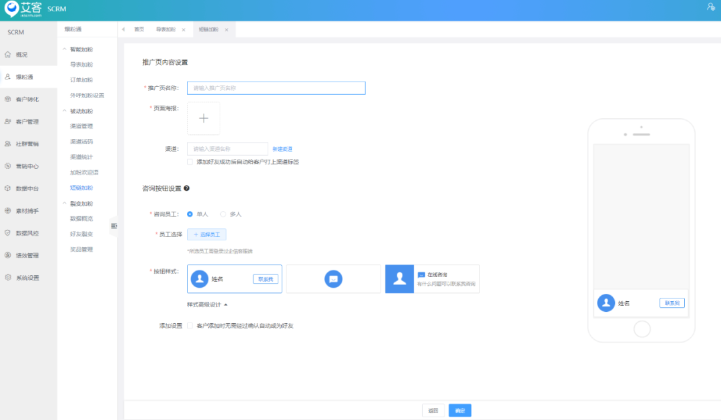Open 营销中心 from the left sidebar
The height and width of the screenshot is (420, 721).
(x=8, y=166)
